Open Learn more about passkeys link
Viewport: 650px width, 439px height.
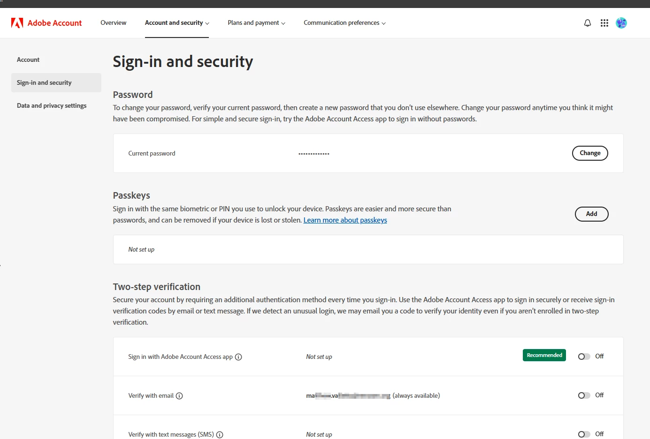click(x=345, y=220)
